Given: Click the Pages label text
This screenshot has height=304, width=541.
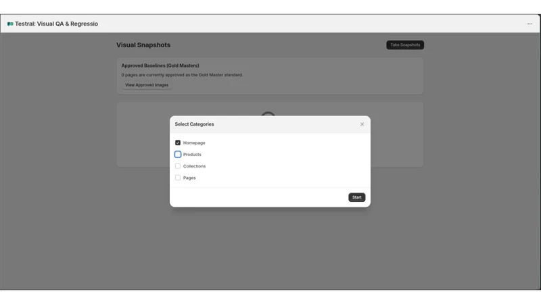Looking at the screenshot, I should (189, 178).
